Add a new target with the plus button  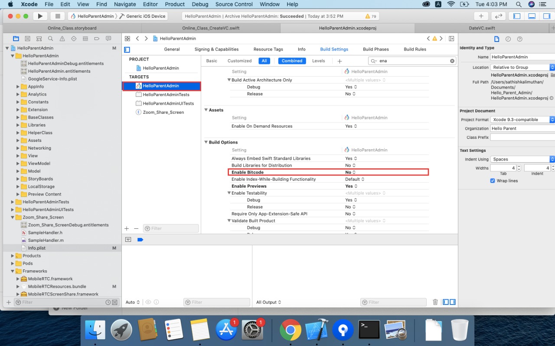tap(127, 228)
